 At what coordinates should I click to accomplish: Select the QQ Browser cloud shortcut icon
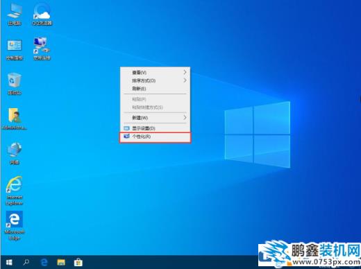pyautogui.click(x=42, y=15)
